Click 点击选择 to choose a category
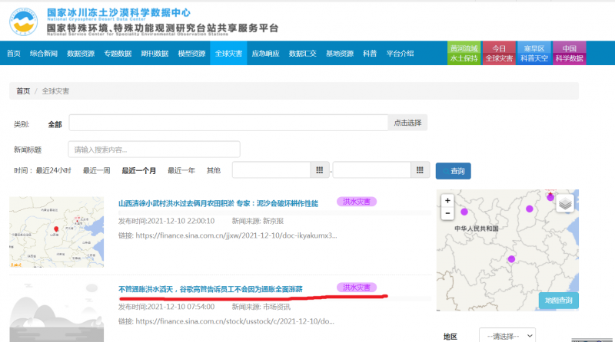Viewport: 615px width, 342px height. coord(407,123)
